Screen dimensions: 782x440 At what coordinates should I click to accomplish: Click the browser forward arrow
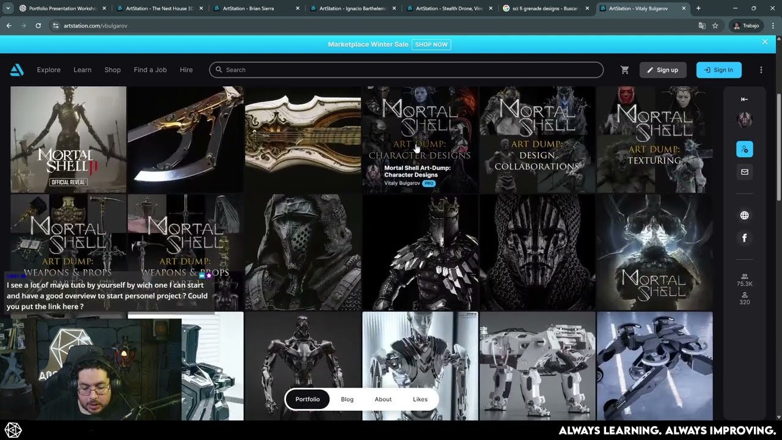point(23,26)
